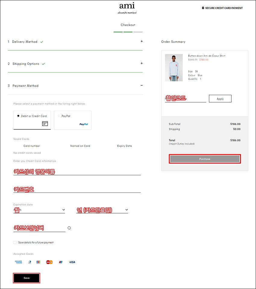The image size is (256, 289).
Task: Open the expiration month dropdown
Action: tap(39, 210)
